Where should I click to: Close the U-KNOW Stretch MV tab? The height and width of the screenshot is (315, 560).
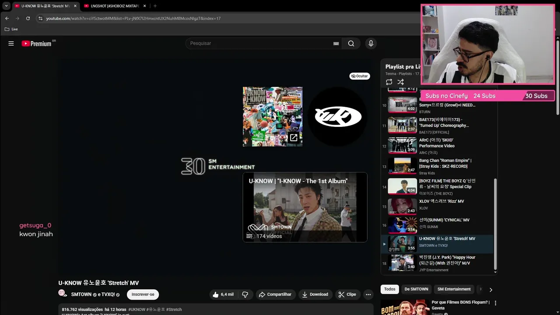pos(75,6)
